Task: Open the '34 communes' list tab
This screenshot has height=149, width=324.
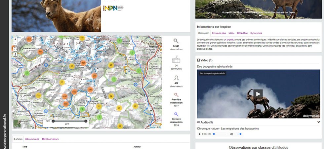Action: pos(31,139)
